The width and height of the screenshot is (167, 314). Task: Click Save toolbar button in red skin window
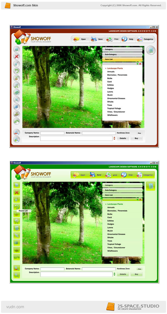coord(97,39)
